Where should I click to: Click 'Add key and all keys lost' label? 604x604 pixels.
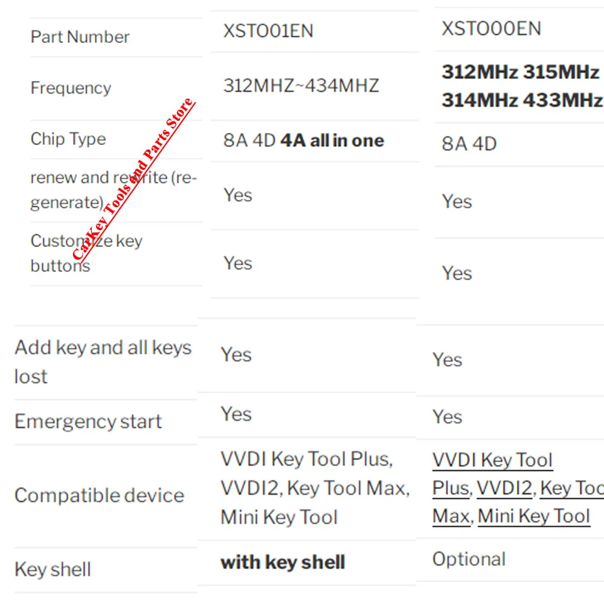click(x=103, y=362)
